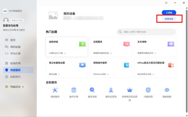Open 保修期及权益查询 crown icon

[130, 90]
